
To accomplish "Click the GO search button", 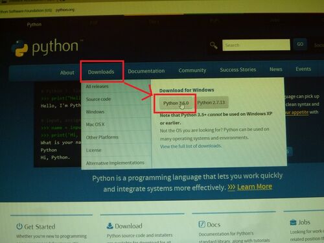I will (x=300, y=44).
